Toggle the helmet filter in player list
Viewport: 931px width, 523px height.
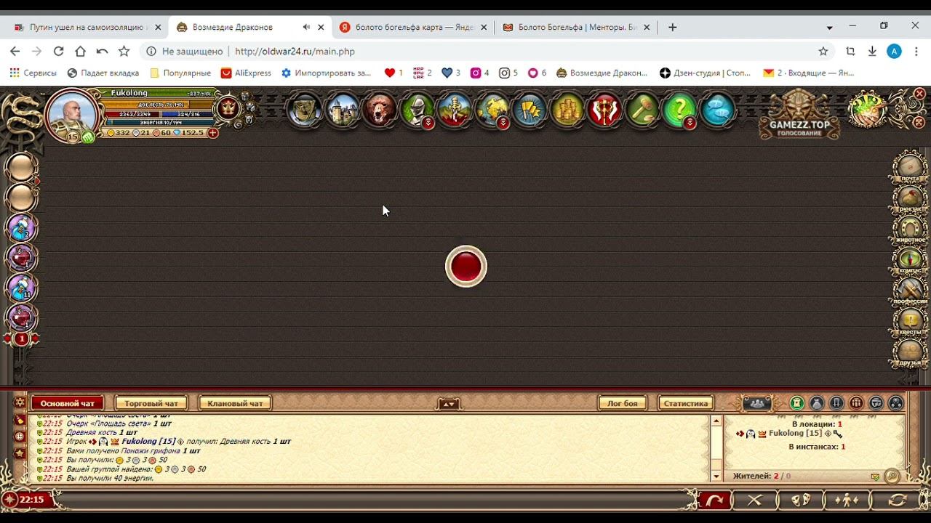click(876, 403)
